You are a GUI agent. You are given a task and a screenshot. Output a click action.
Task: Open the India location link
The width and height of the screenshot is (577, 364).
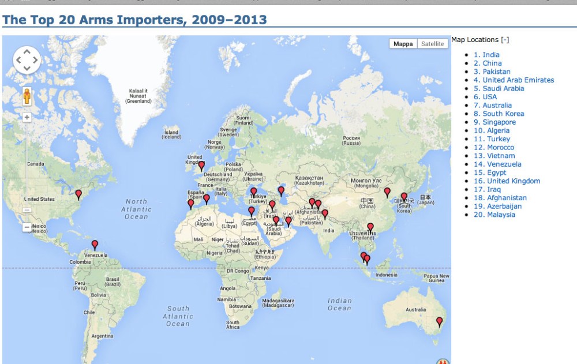[486, 55]
